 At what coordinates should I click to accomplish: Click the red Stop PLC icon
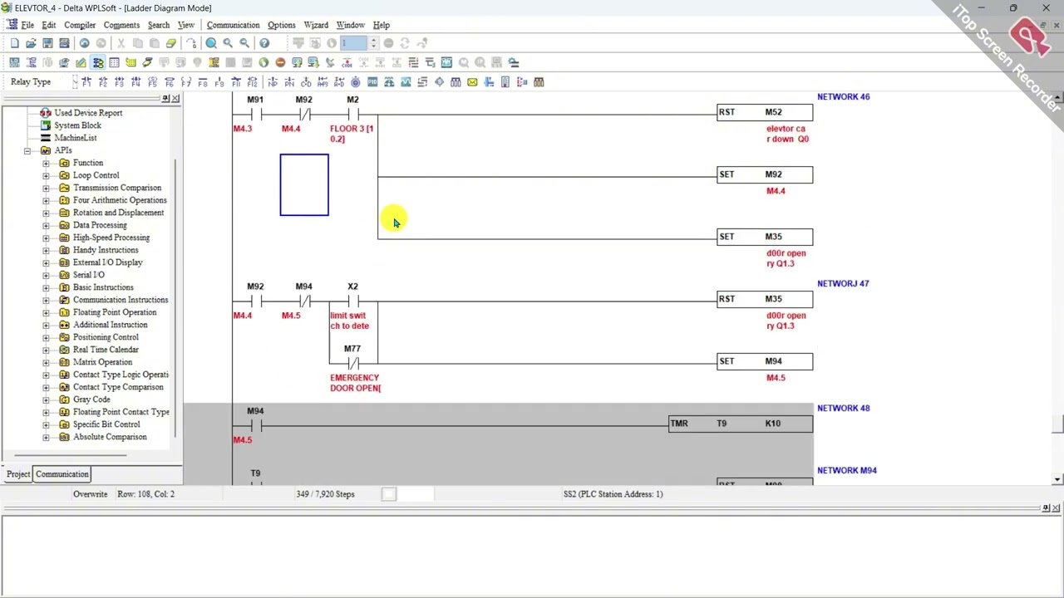pyautogui.click(x=280, y=62)
